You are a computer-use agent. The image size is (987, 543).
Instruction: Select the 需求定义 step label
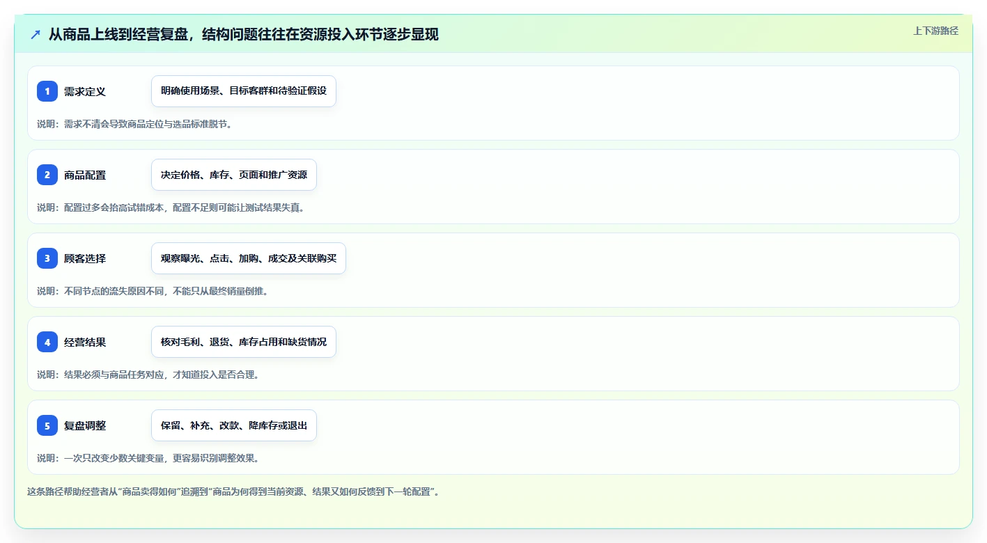[x=85, y=91]
